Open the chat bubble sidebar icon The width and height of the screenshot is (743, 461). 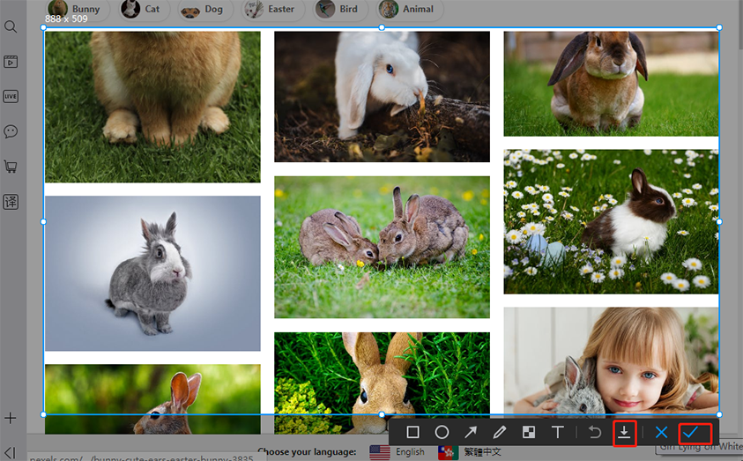point(11,131)
